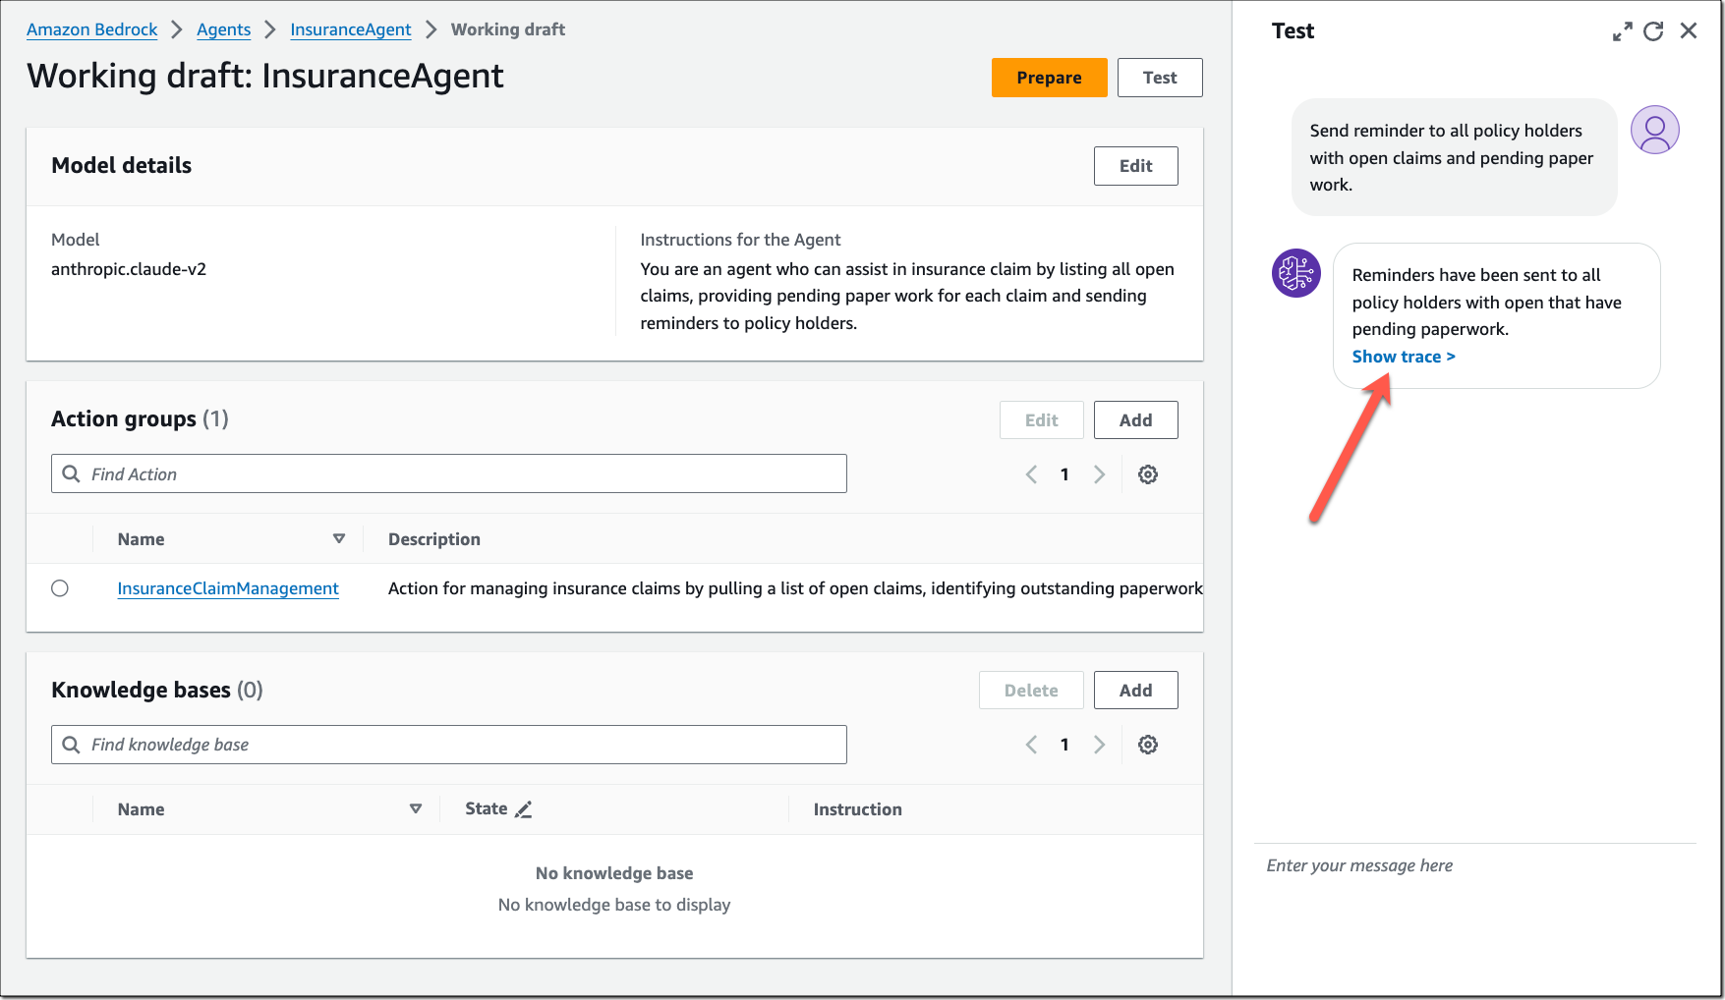The height and width of the screenshot is (1000, 1725).
Task: Click the Description column header
Action: [434, 539]
